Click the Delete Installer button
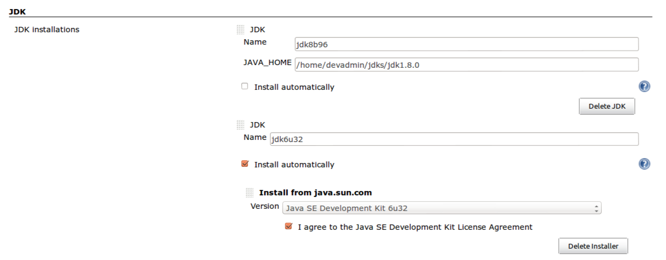 click(x=593, y=246)
